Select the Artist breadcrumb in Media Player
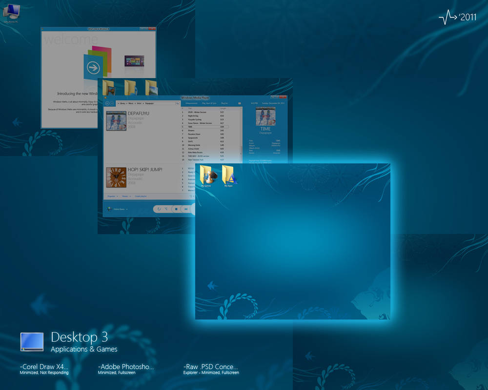Image resolution: width=488 pixels, height=390 pixels. click(x=139, y=103)
